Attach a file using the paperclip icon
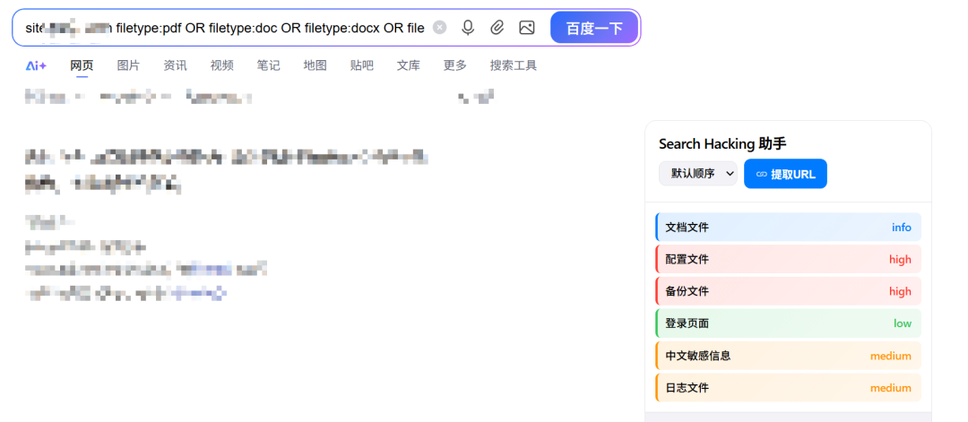Image resolution: width=968 pixels, height=422 pixels. point(497,27)
